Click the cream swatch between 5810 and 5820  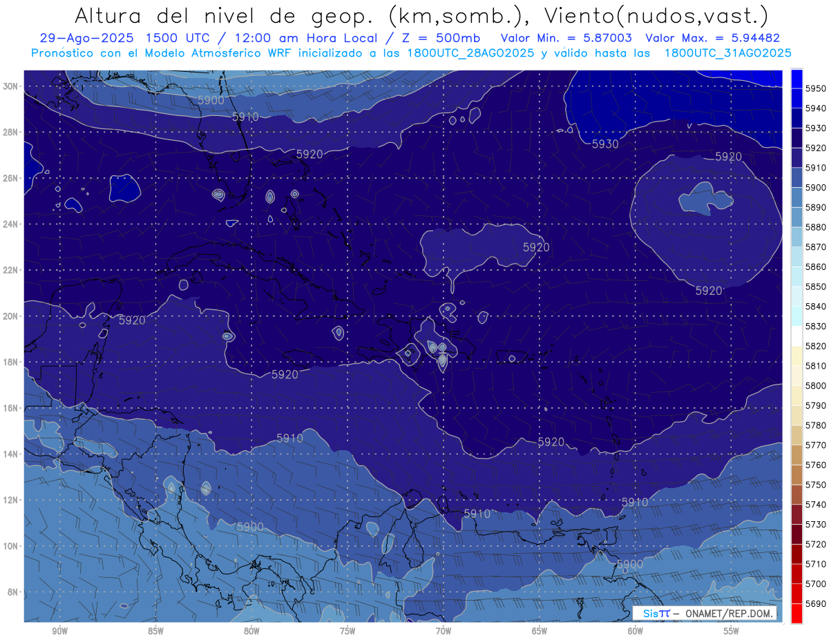(x=797, y=356)
